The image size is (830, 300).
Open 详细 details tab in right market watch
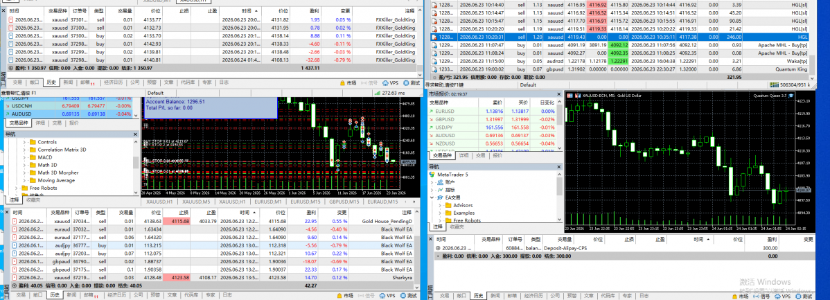point(463,156)
